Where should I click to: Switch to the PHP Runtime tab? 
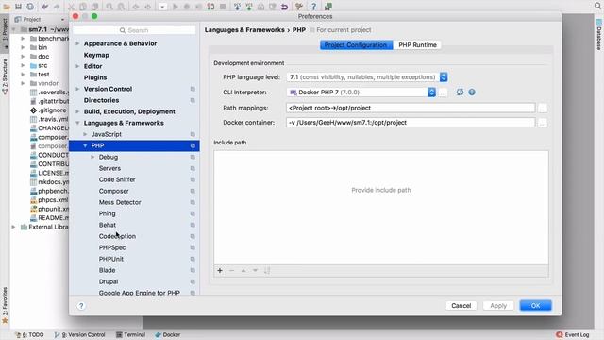(417, 45)
